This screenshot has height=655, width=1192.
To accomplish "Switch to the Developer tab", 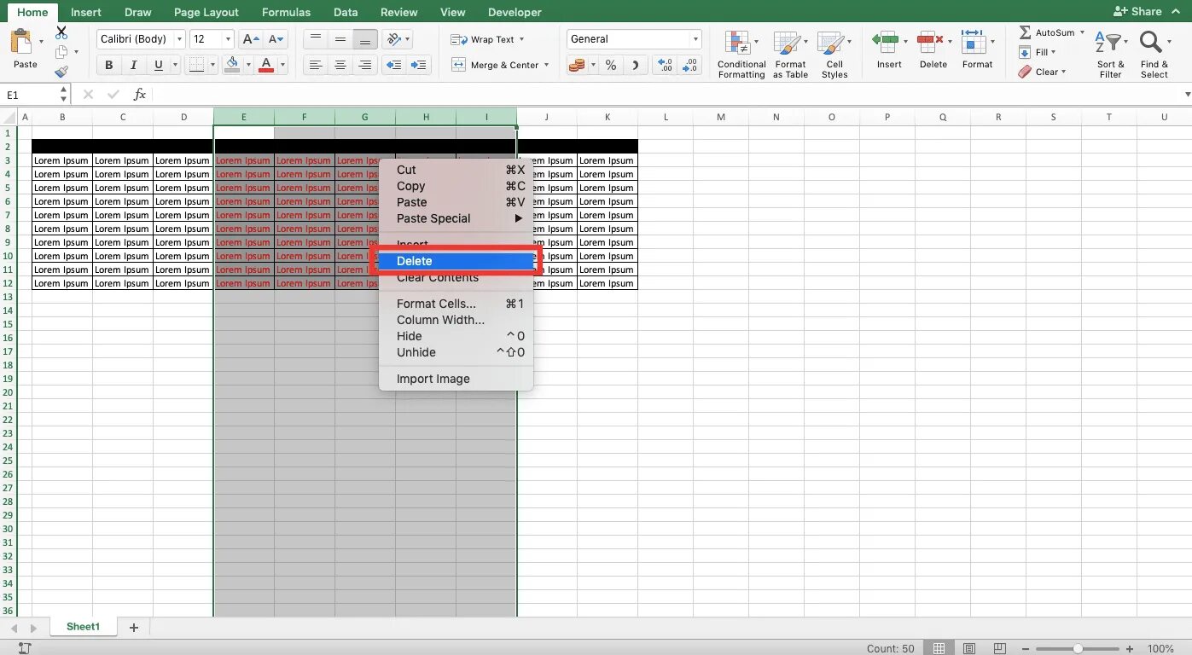I will (x=515, y=12).
